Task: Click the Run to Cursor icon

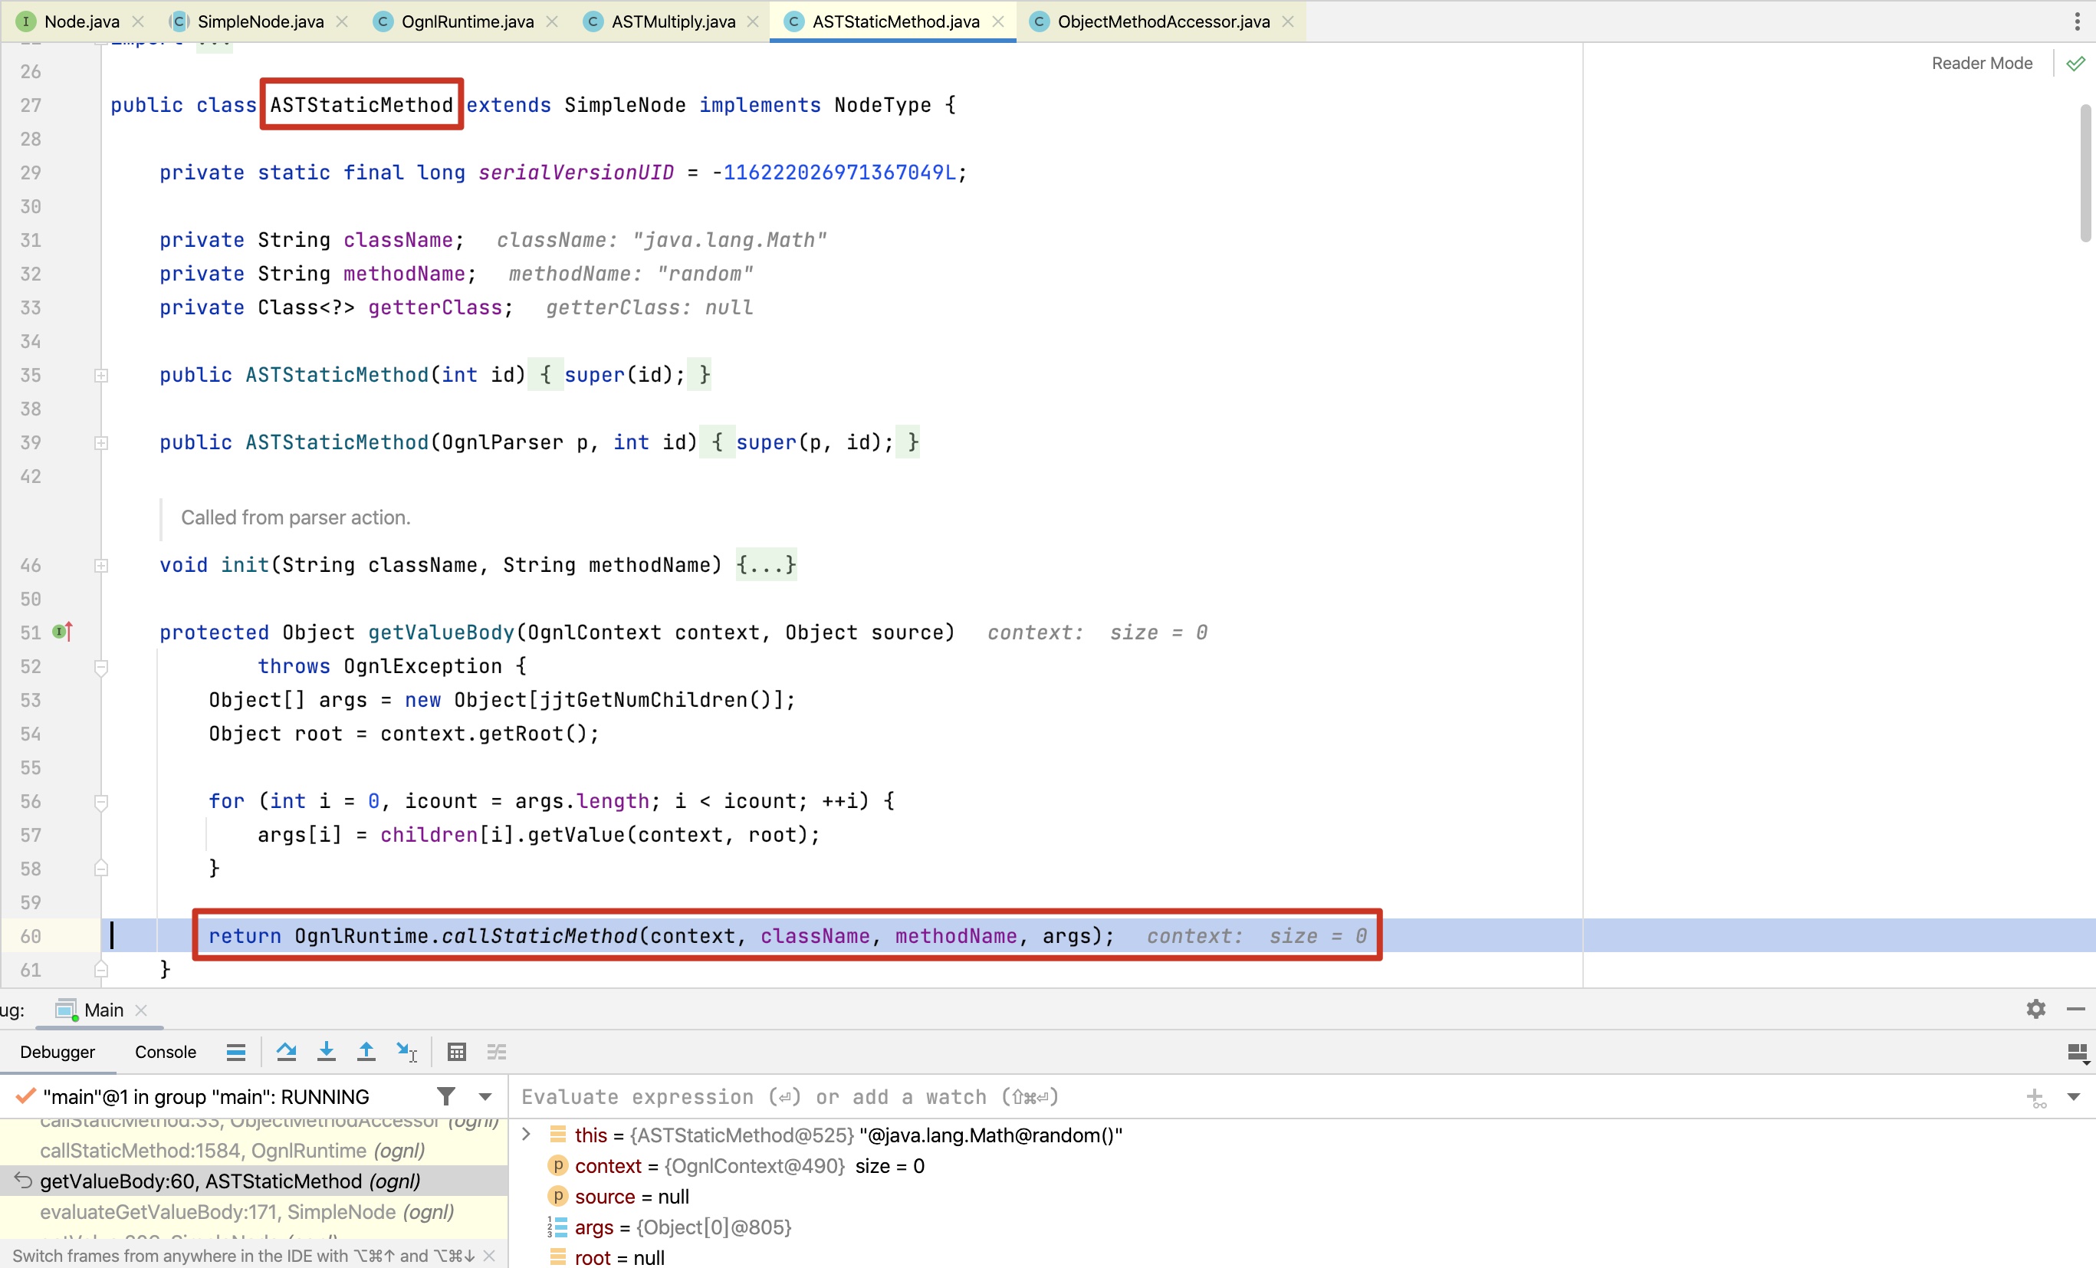Action: point(406,1052)
